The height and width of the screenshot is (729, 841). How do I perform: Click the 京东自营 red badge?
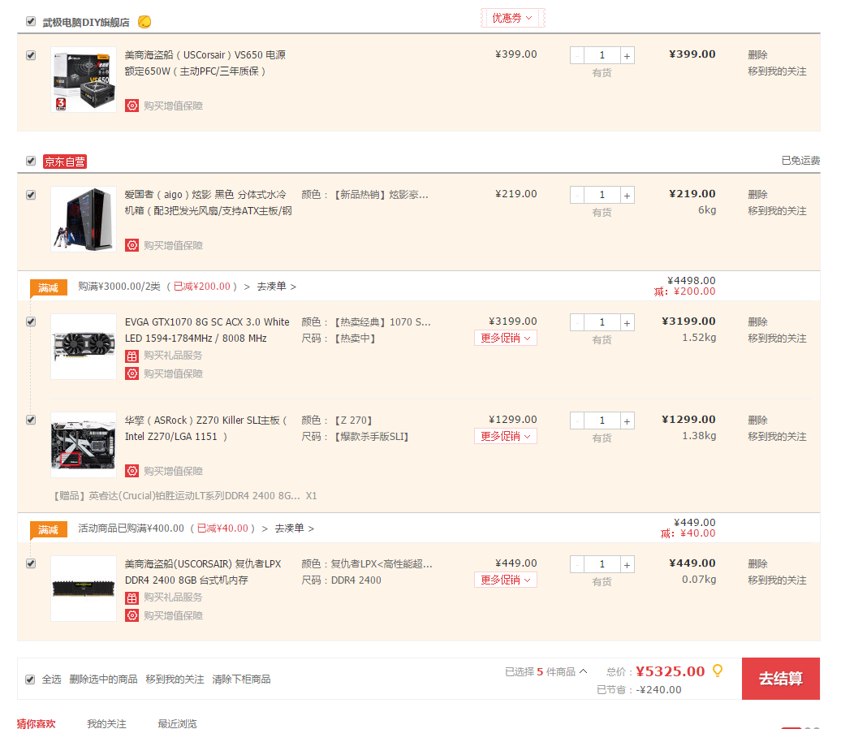[x=65, y=162]
